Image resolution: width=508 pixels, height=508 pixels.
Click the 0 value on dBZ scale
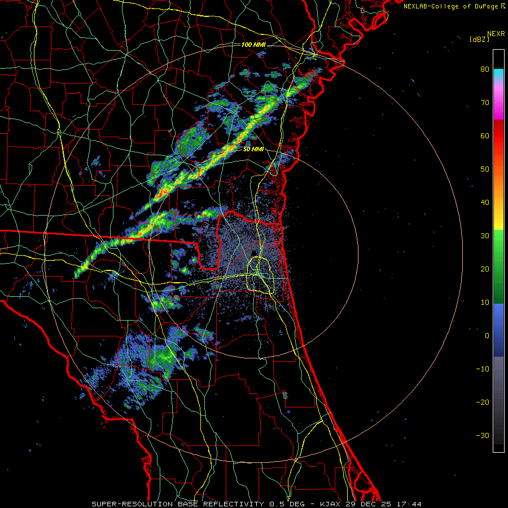[x=487, y=336]
